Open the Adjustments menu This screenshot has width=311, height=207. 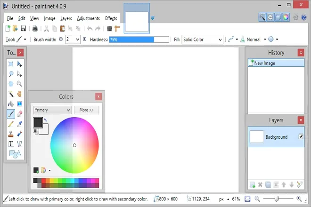click(88, 18)
